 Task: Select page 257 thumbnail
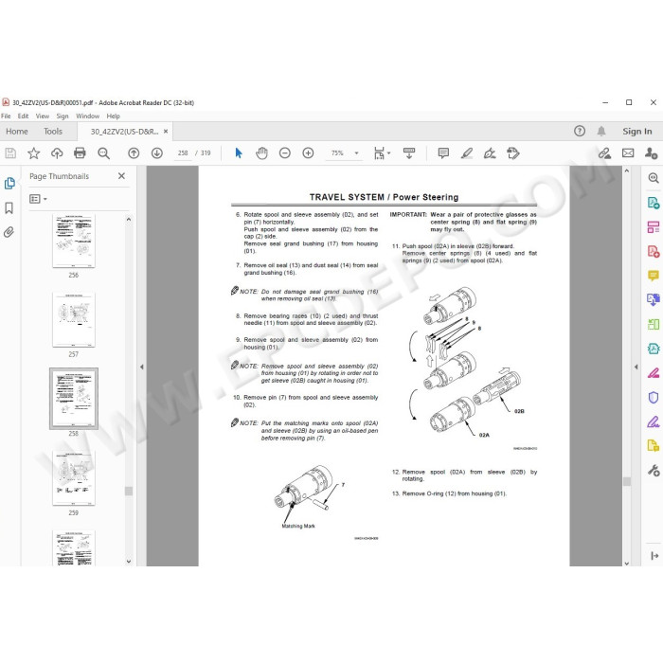tap(74, 320)
